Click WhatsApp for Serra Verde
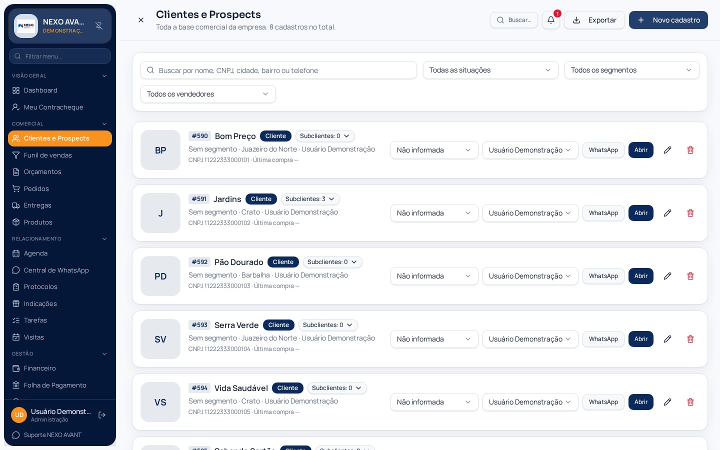This screenshot has height=450, width=720. coord(603,339)
